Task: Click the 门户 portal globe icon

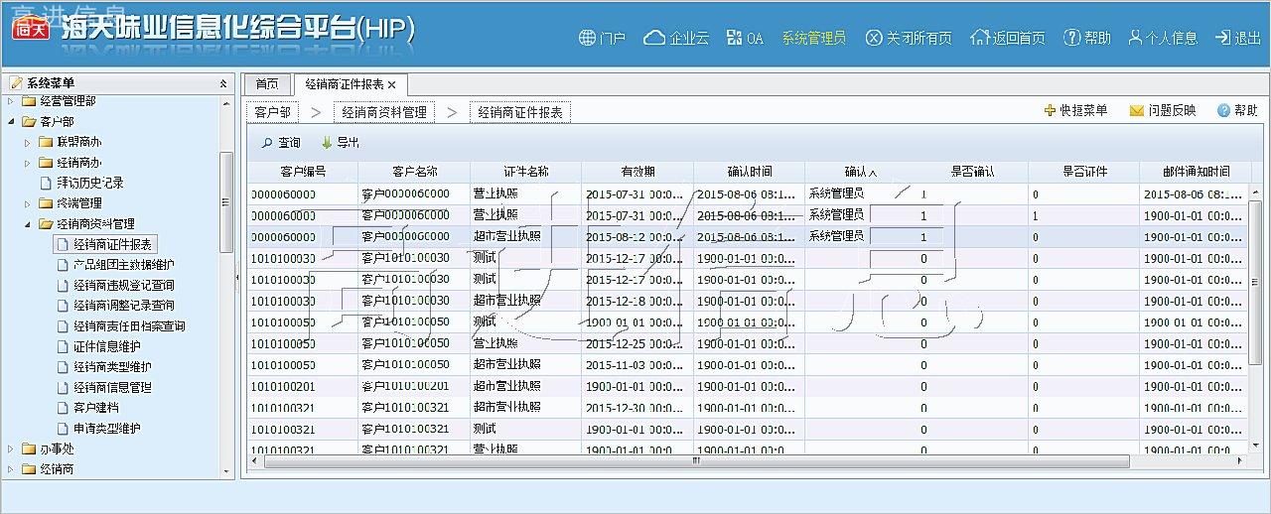Action: pos(587,39)
